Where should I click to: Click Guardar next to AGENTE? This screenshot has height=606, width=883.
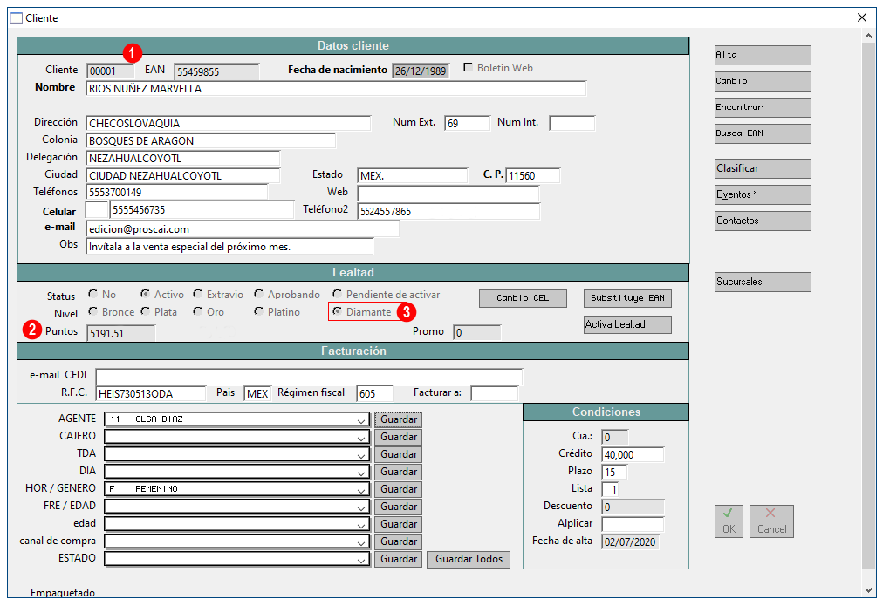coord(398,419)
